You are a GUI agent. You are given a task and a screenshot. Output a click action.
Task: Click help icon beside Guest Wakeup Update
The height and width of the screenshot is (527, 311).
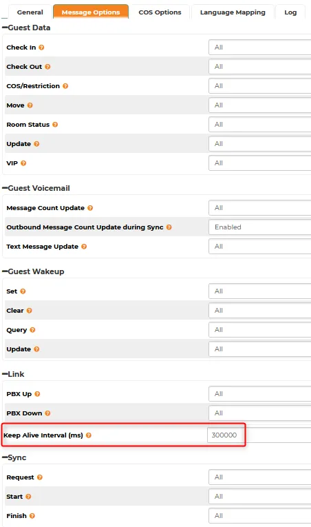36,349
